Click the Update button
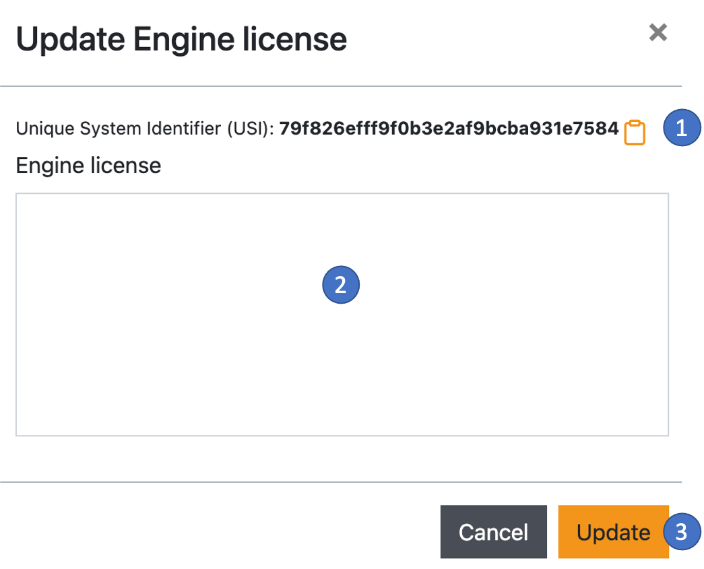The image size is (704, 569). (612, 532)
